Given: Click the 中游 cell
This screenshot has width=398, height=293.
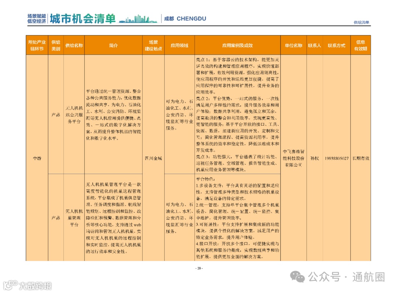Looking at the screenshot, I should (37, 158).
